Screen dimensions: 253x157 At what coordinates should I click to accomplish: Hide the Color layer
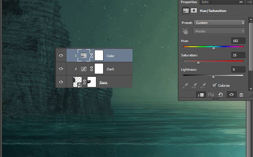[61, 55]
